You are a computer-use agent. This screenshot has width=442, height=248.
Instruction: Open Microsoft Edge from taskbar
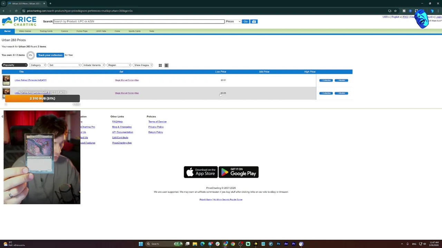202,244
